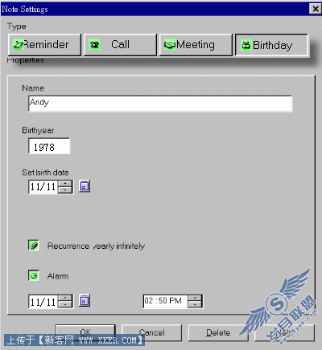
Task: Increase alarm date with up spinner
Action: 65,298
